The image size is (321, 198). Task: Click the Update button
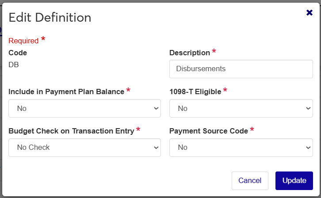tap(294, 180)
